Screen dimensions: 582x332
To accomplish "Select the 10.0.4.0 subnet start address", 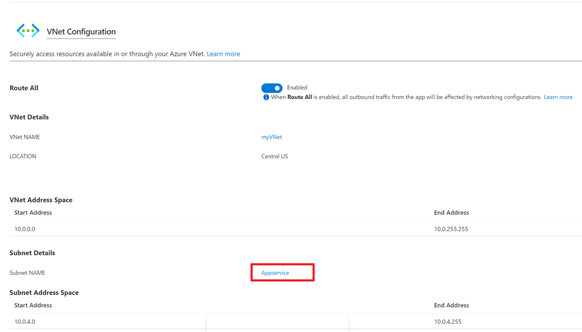I will pos(25,322).
